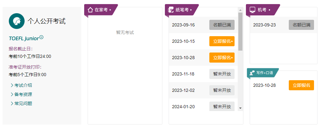Image resolution: width=320 pixels, height=128 pixels.
Task: Expand the 考试介绍 section
Action: click(x=21, y=85)
